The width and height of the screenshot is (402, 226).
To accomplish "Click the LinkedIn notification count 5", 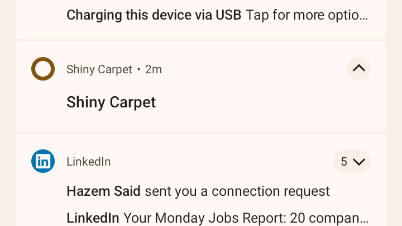I will pyautogui.click(x=344, y=162).
